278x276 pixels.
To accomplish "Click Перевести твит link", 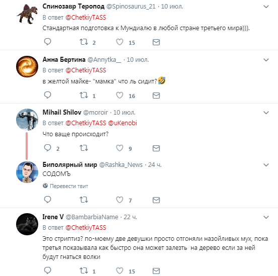I will [x=69, y=186].
